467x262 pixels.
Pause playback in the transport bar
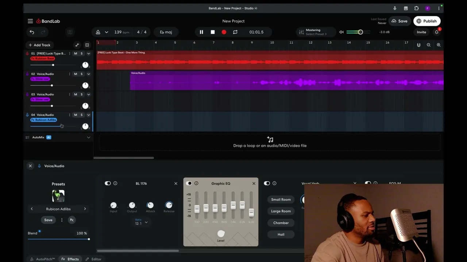point(201,32)
